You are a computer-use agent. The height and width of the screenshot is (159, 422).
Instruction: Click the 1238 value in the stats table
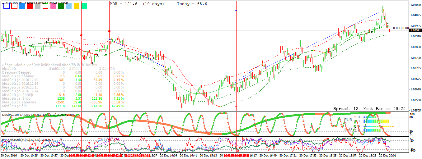[61, 98]
